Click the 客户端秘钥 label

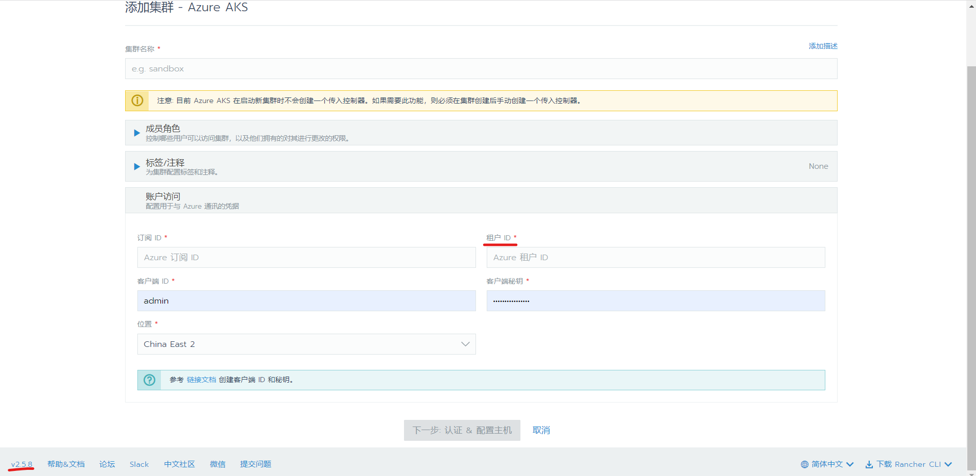[x=505, y=281]
